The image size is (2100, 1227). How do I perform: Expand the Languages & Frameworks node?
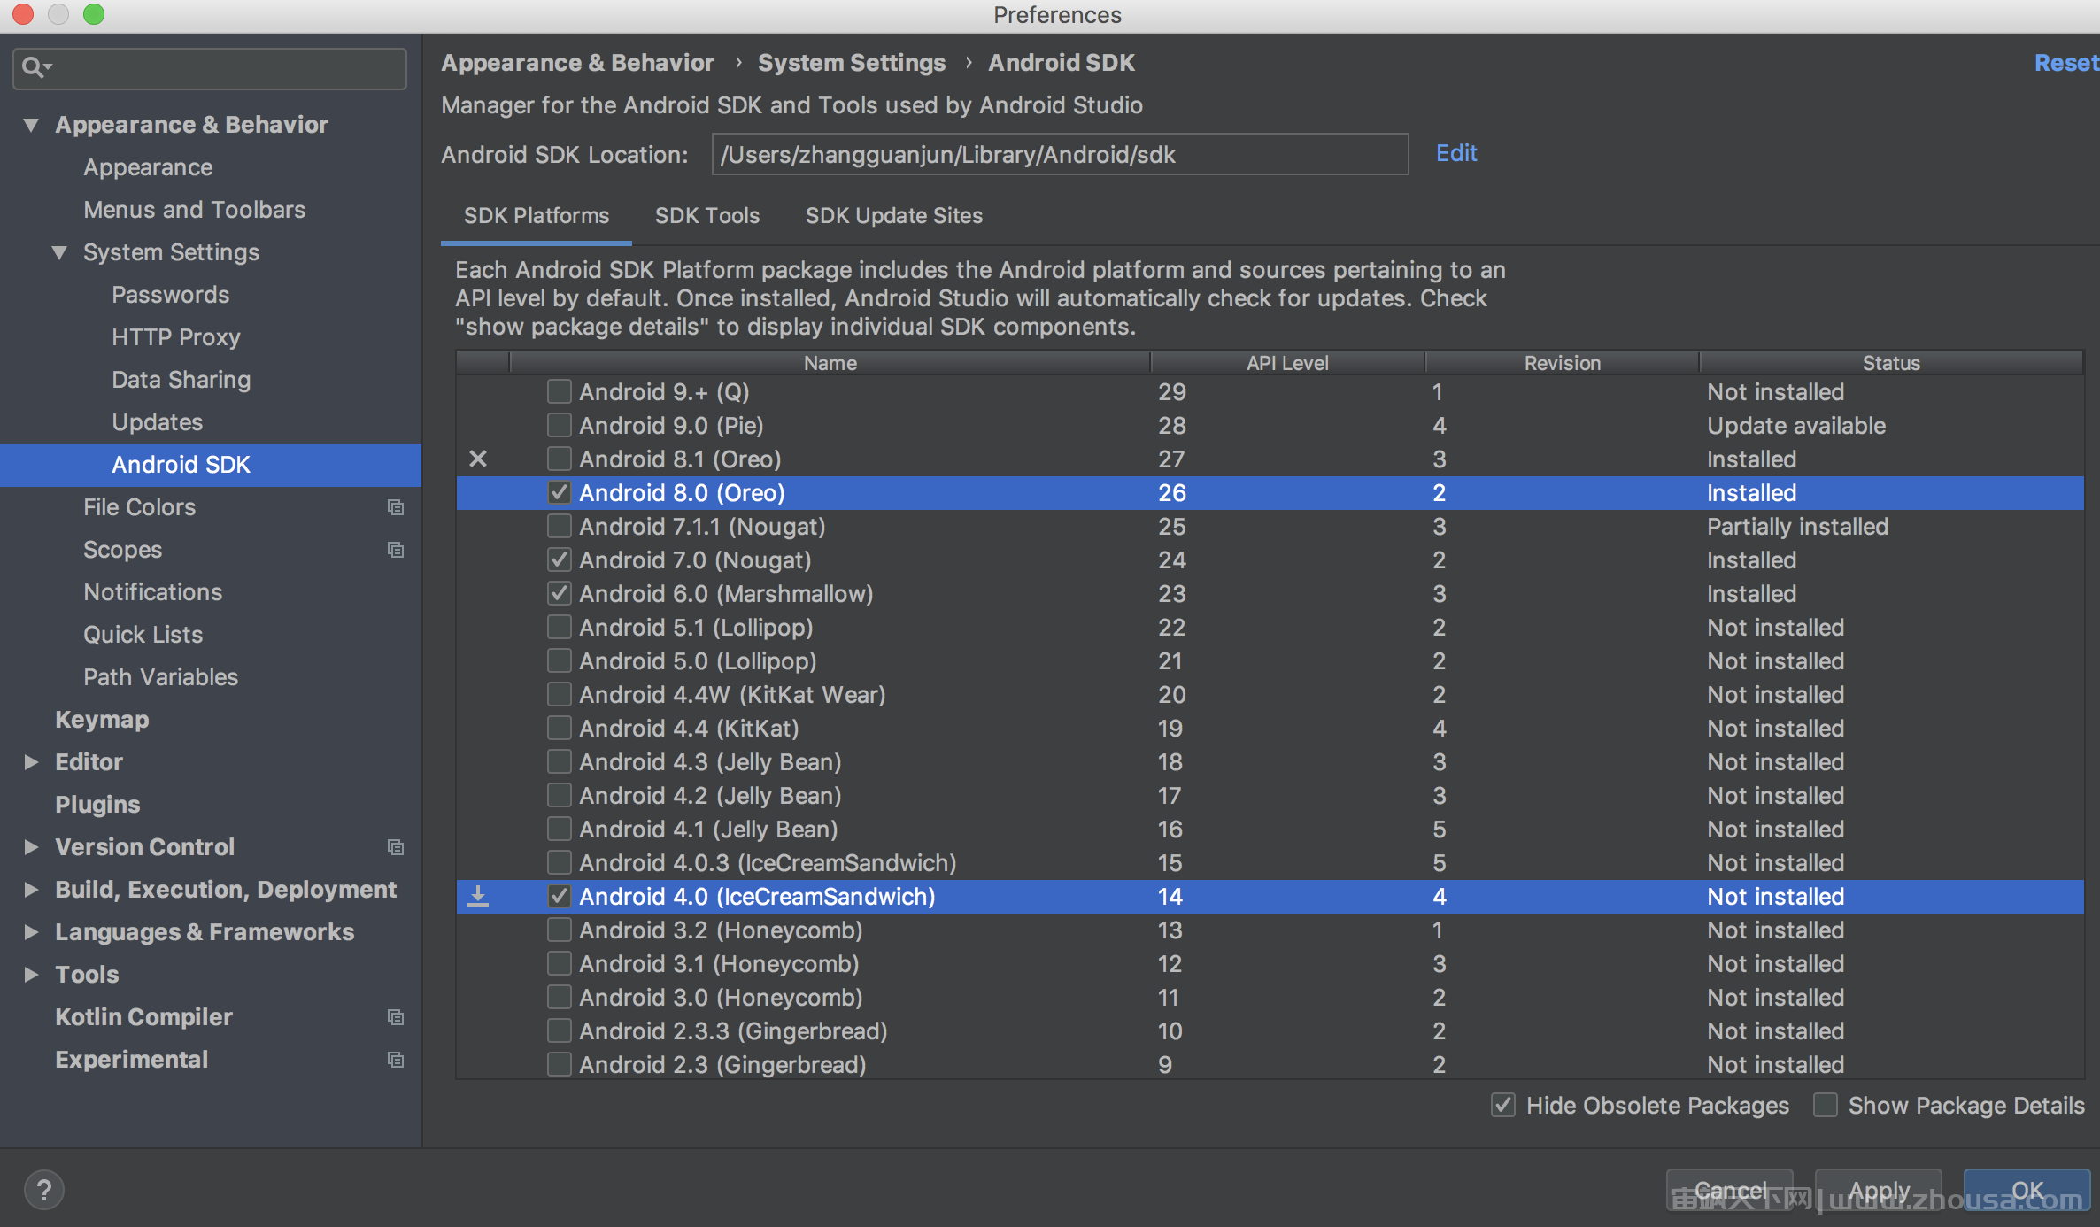point(31,932)
